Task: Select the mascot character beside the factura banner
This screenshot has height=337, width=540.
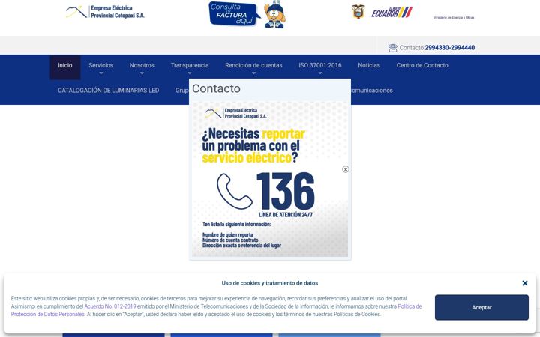Action: click(x=274, y=14)
